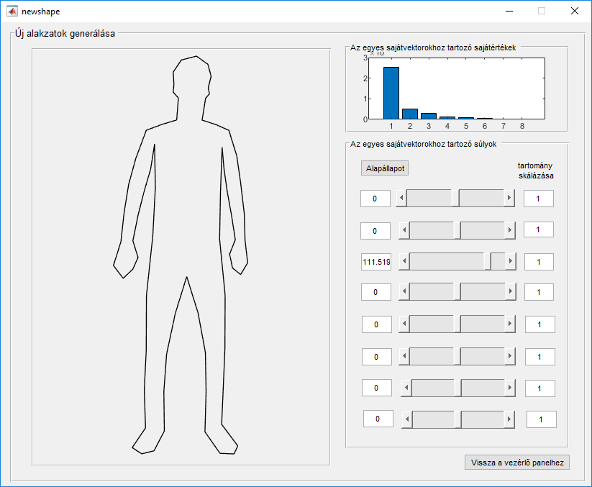
Task: Click right arrow of the fourth slider
Action: 511,292
